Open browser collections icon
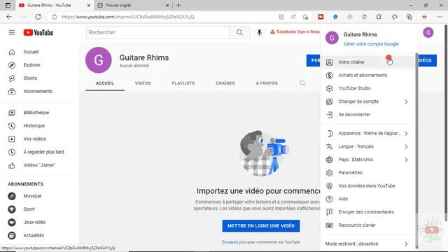The height and width of the screenshot is (252, 448). click(x=409, y=17)
